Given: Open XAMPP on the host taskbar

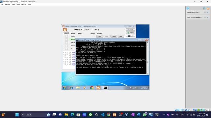Looking at the screenshot, I should 114,115.
